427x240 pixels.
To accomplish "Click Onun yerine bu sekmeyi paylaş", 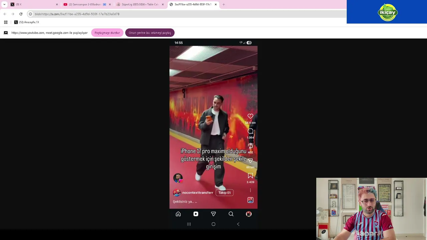I will click(150, 33).
